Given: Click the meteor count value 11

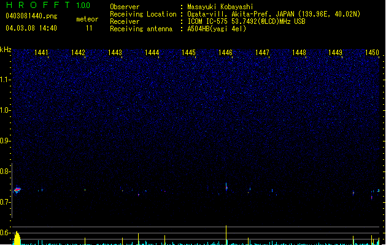Looking at the screenshot, I should [x=89, y=28].
